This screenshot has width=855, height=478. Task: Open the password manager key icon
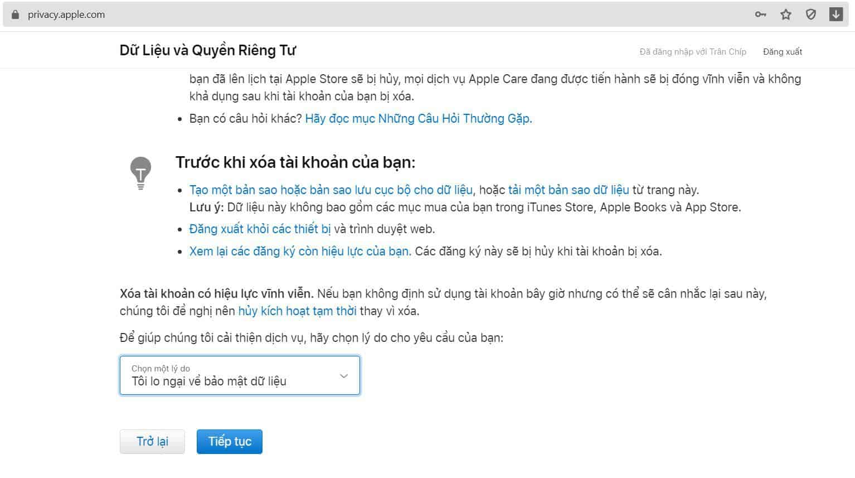pyautogui.click(x=760, y=15)
